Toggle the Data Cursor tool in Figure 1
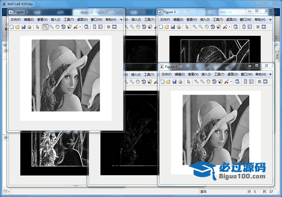The width and height of the screenshot is (282, 197). tap(69, 27)
